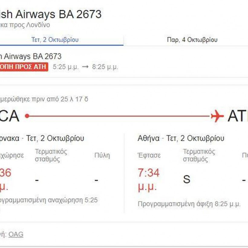Open the OAG source link

point(16,234)
